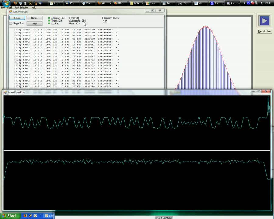Screen dimensions: 274x219
Task: Switch to the Ven... taskbar window
Action: click(87, 3)
